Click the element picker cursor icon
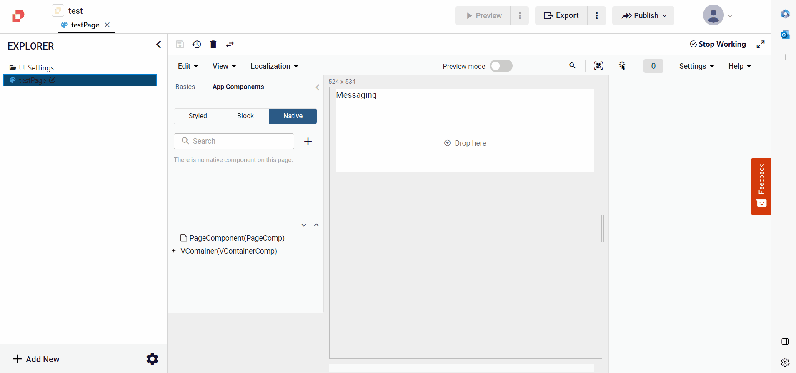Viewport: 796px width, 373px height. click(622, 66)
